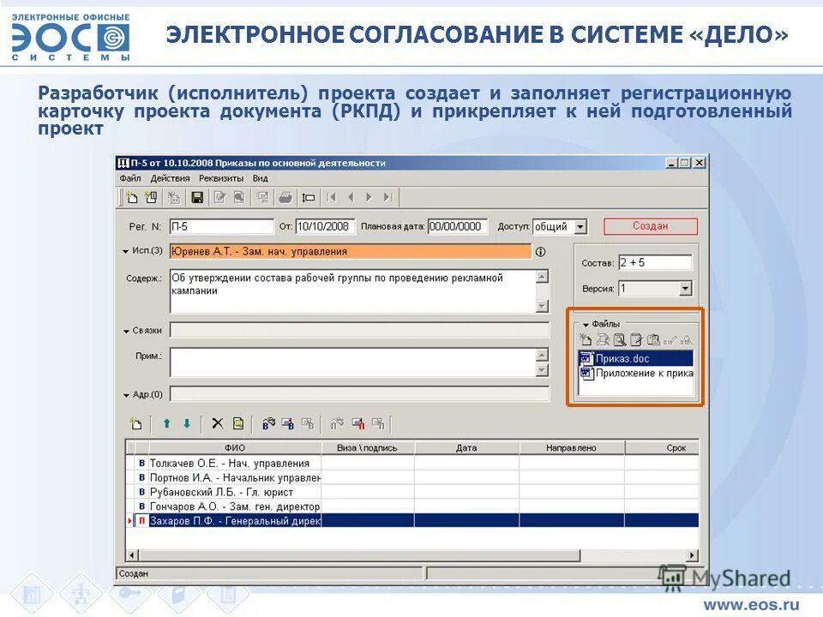Collapse the Исп.(3) expander
823x617 pixels.
125,252
